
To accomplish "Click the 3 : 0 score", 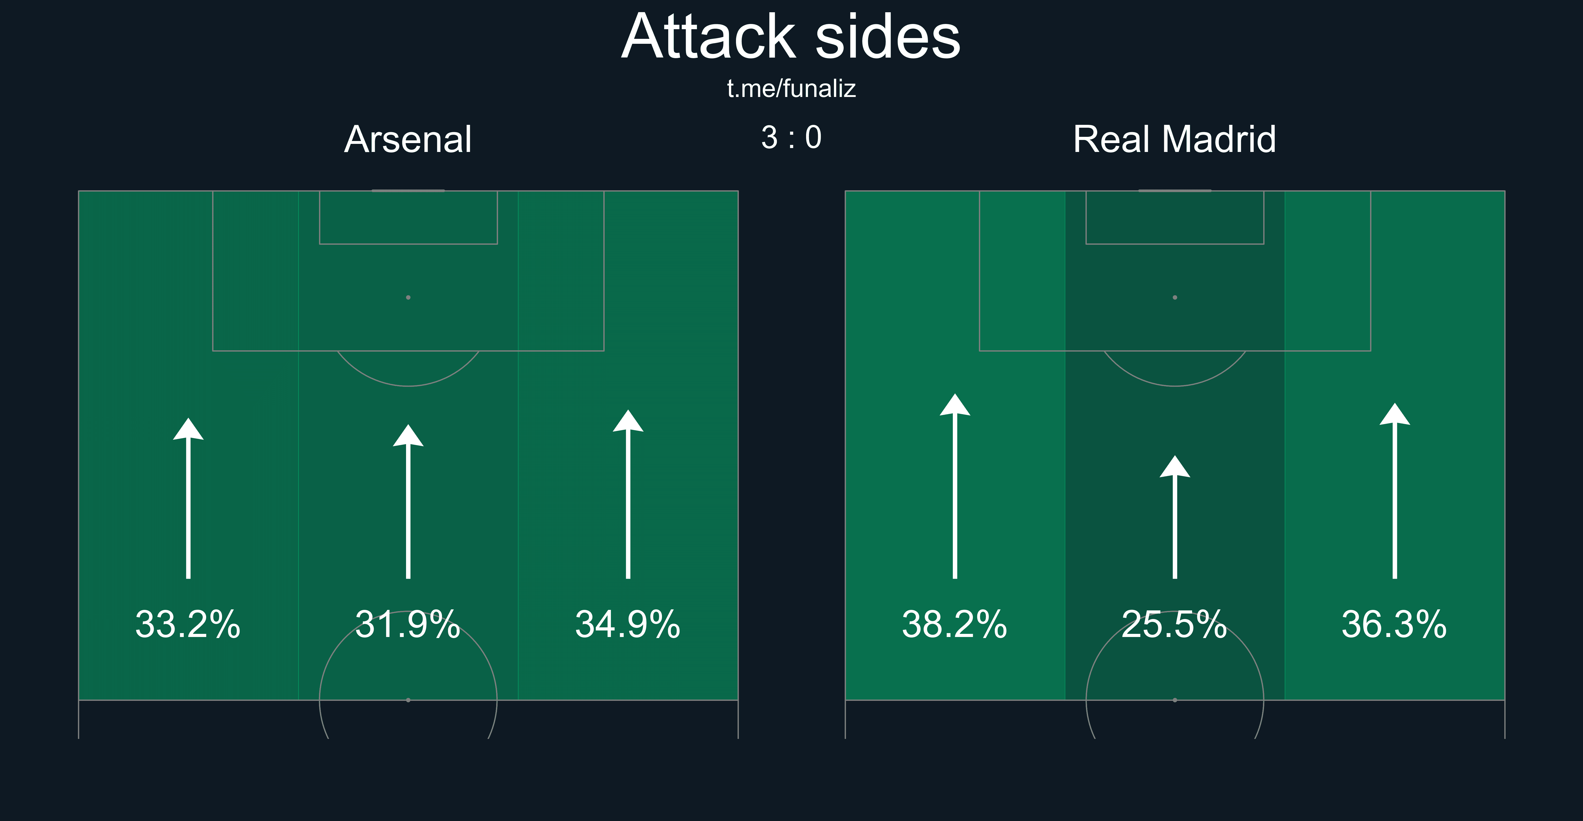I will [791, 138].
